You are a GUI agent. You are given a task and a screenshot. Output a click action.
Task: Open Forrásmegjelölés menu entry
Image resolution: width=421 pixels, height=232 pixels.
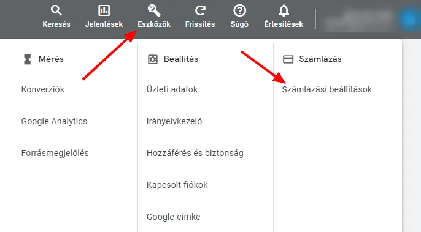pos(55,153)
